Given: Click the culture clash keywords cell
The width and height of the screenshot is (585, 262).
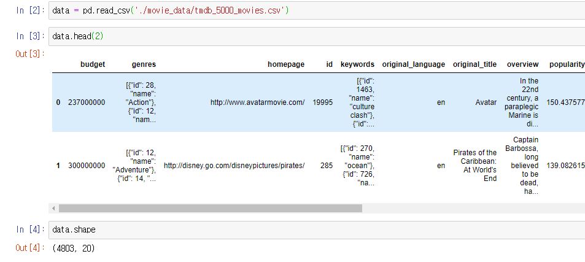Looking at the screenshot, I should pos(361,102).
